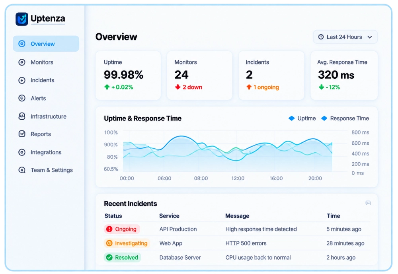
Task: Click the green checkmark in the Resolved badge
Action: coord(109,258)
